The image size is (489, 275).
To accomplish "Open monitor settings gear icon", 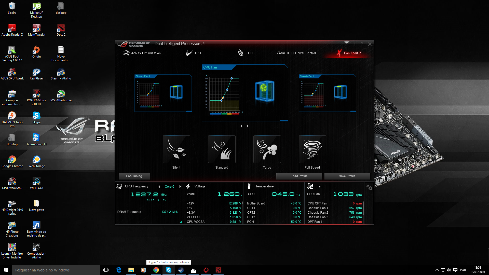I will click(x=369, y=188).
